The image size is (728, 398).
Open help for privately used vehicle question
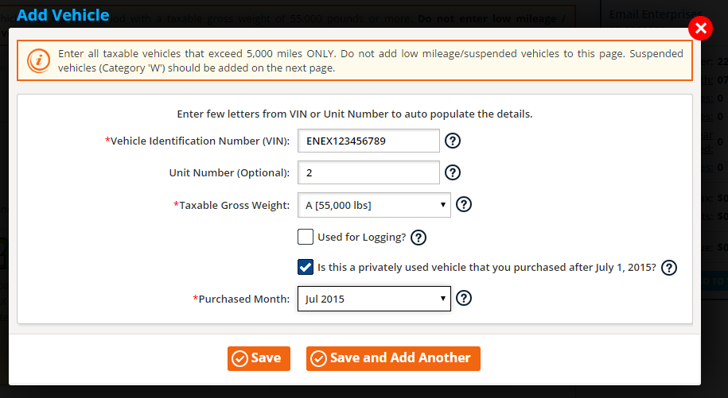[x=669, y=268]
